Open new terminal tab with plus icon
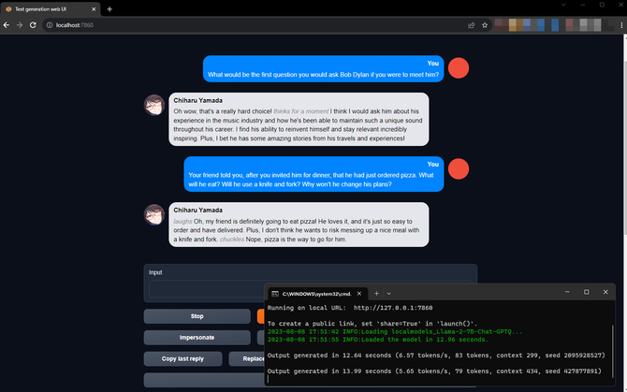This screenshot has height=392, width=627. (376, 294)
